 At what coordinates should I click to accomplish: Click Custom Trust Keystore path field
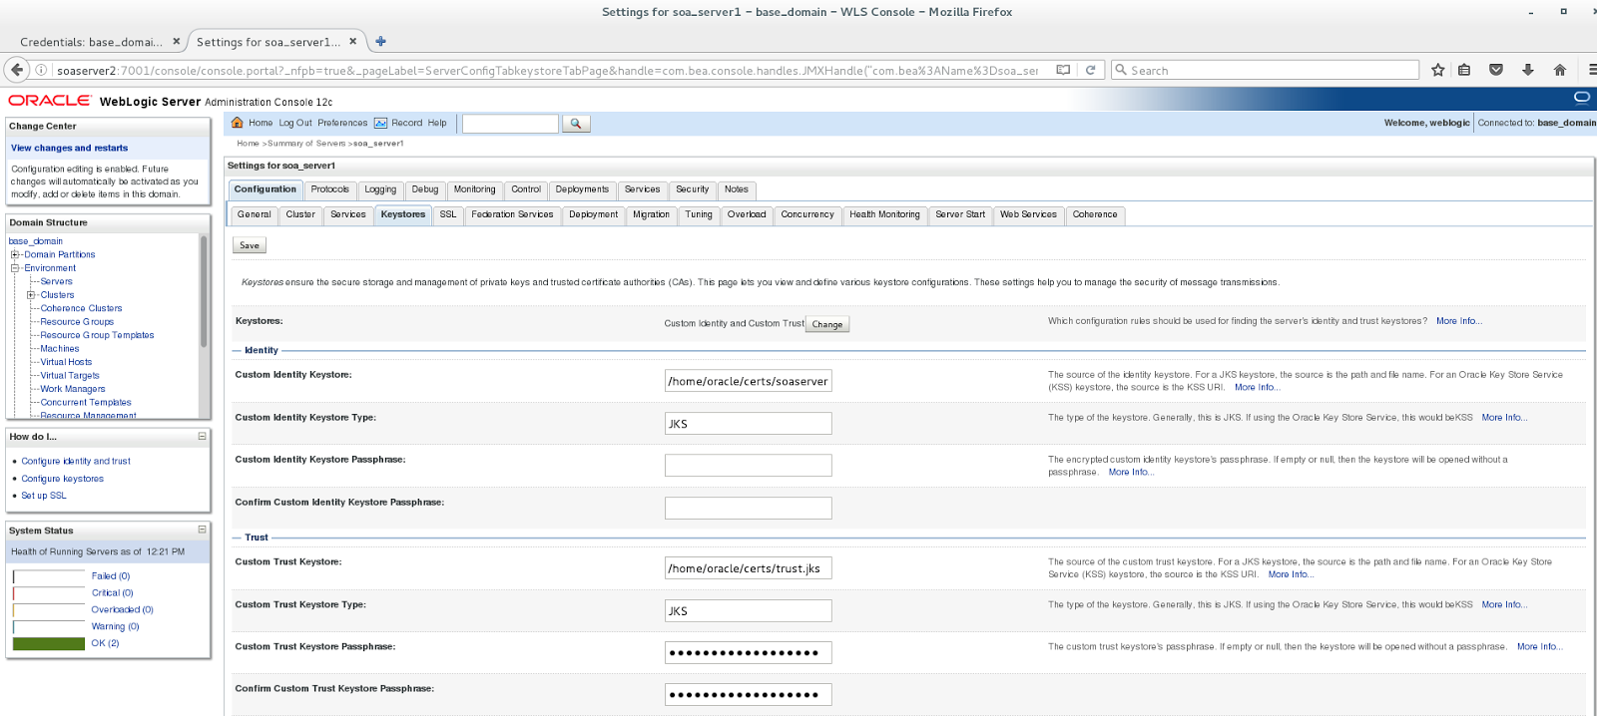click(x=748, y=568)
